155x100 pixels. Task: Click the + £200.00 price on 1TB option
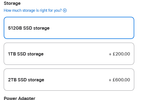coord(119,54)
